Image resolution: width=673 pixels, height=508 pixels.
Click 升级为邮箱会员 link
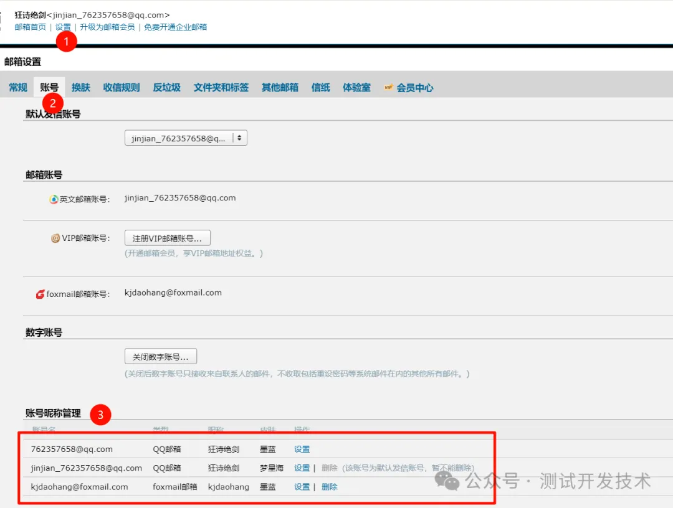(x=107, y=27)
